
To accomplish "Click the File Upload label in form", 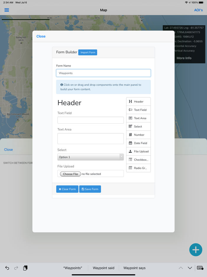I will click(66, 166).
